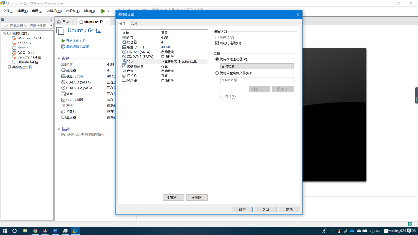Viewport: 418px width, 235px height.
Task: Switch to the 选项 tab in settings dialog
Action: 134,23
